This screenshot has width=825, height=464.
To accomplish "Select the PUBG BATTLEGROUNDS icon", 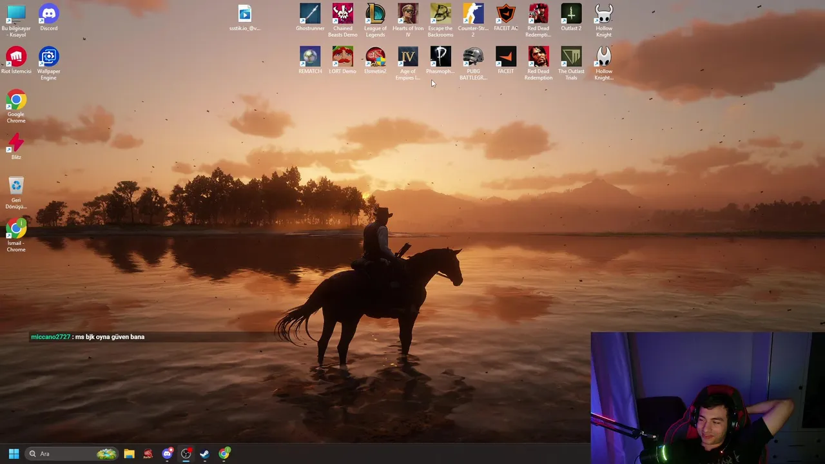I will point(473,63).
